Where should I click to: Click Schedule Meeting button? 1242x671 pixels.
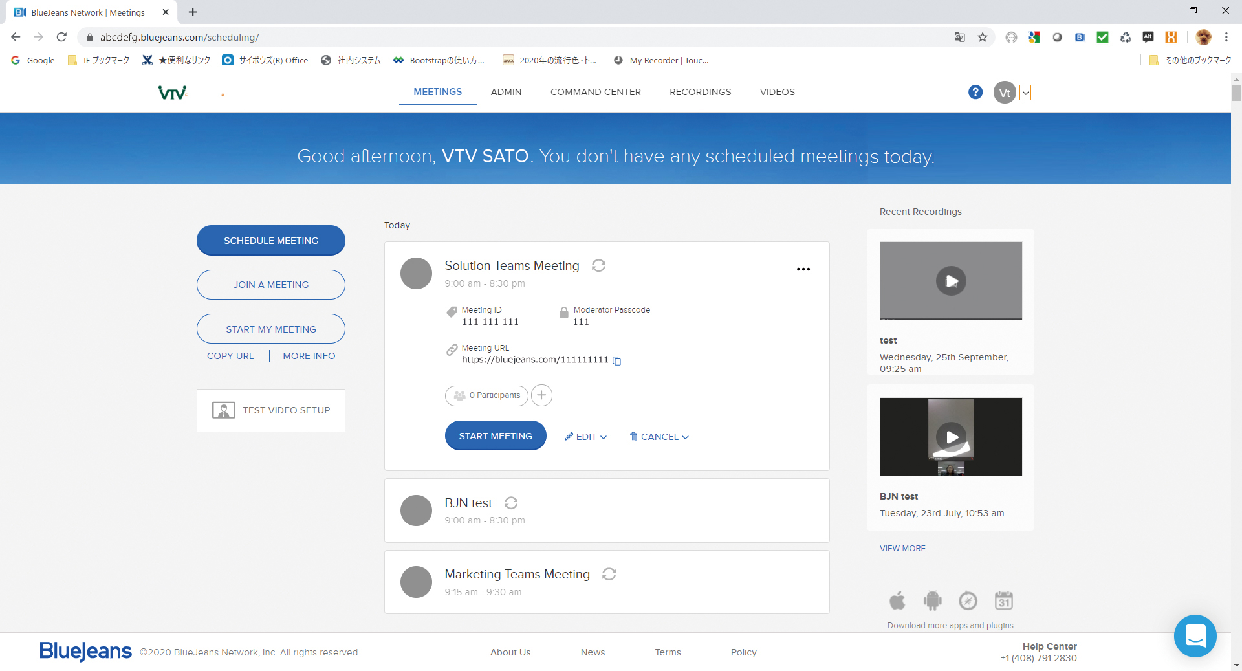coord(271,241)
